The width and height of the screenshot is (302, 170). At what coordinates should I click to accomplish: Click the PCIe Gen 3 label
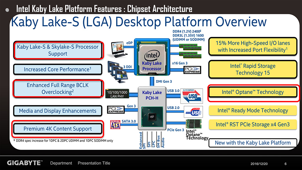176,130
